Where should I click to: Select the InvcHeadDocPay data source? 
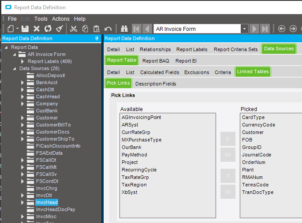coord(56,209)
